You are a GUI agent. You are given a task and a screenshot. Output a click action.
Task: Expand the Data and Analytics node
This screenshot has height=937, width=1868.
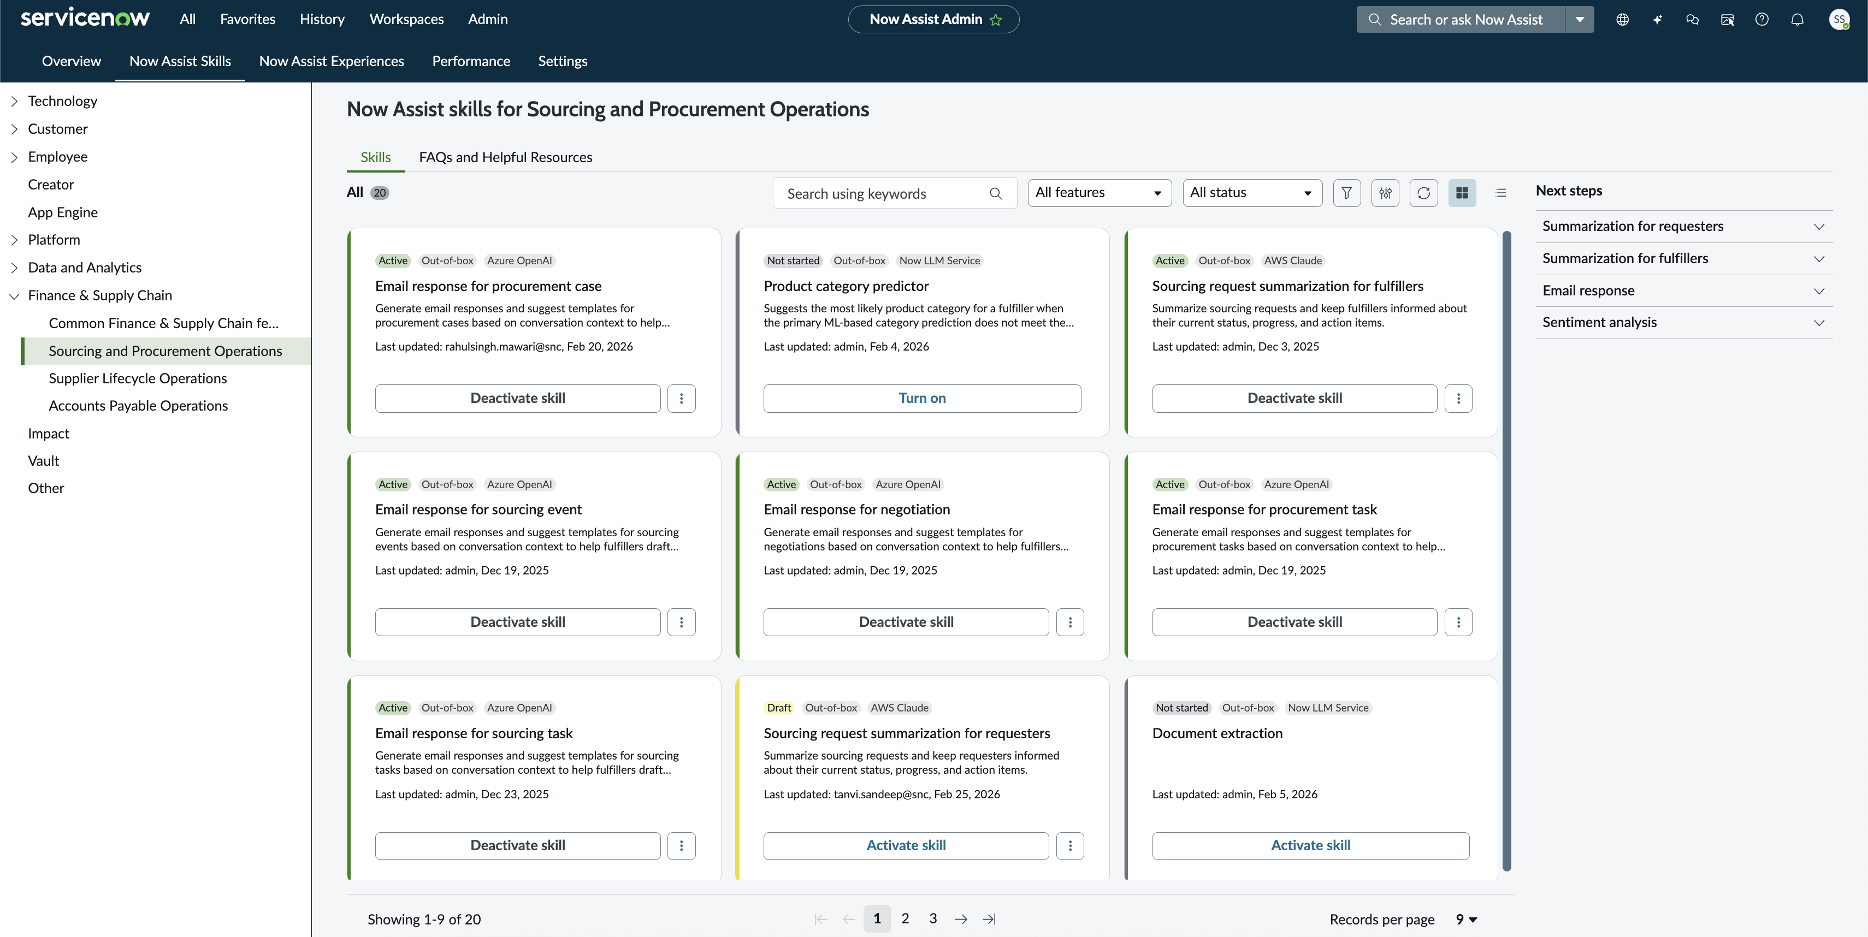(x=14, y=268)
